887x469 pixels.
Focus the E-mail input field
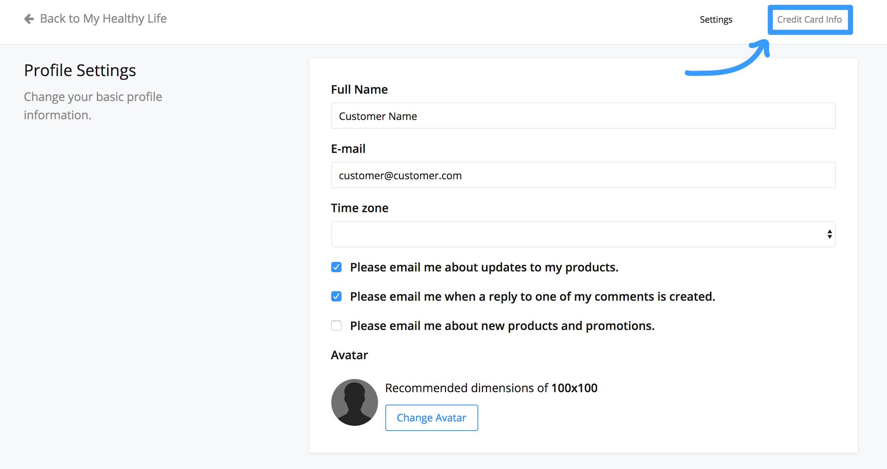tap(583, 175)
